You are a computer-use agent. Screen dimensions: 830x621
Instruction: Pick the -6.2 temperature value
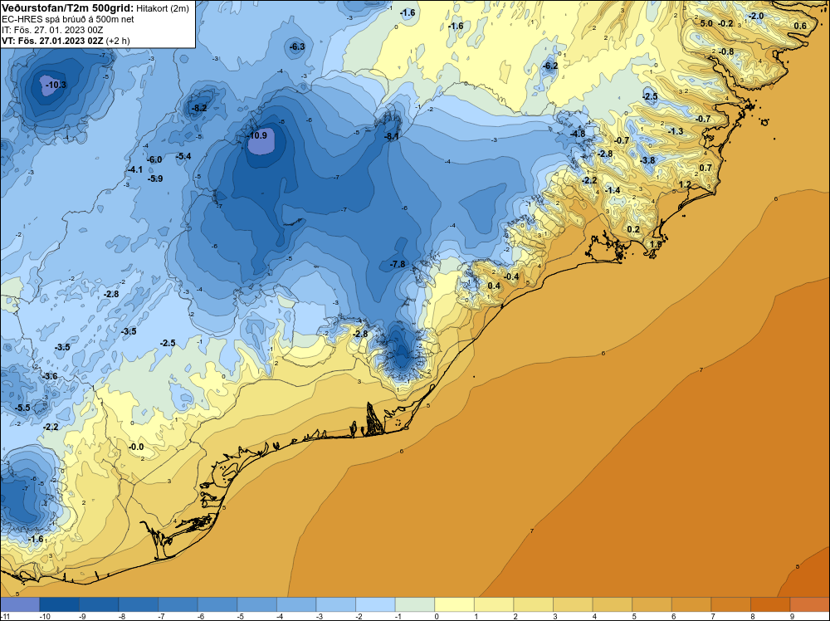(550, 66)
